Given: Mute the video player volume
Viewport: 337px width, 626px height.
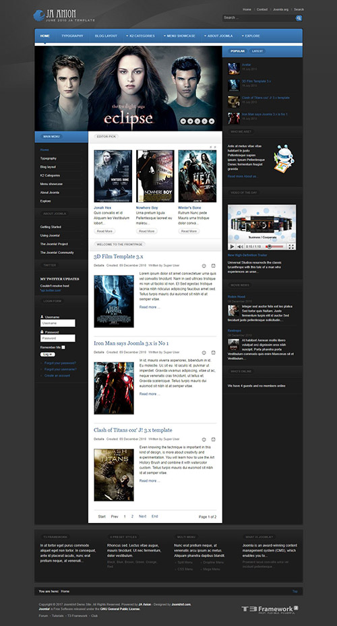Looking at the screenshot, I should point(241,247).
